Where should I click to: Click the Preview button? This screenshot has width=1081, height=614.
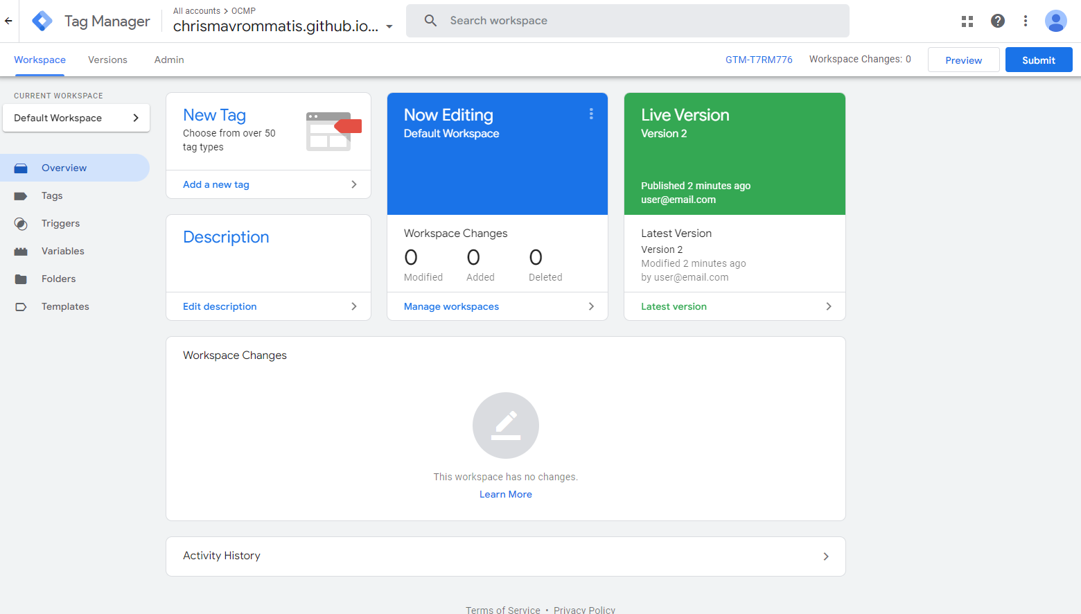pyautogui.click(x=964, y=60)
